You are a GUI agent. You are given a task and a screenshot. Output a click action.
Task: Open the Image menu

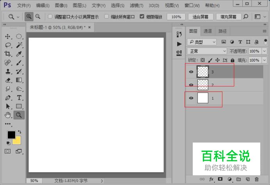click(61, 5)
